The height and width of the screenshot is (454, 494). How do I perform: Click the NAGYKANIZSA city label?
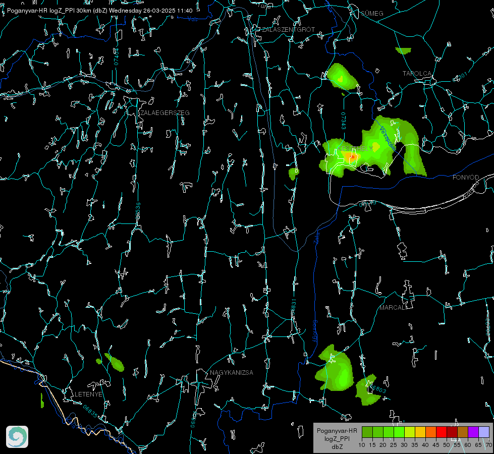point(232,373)
